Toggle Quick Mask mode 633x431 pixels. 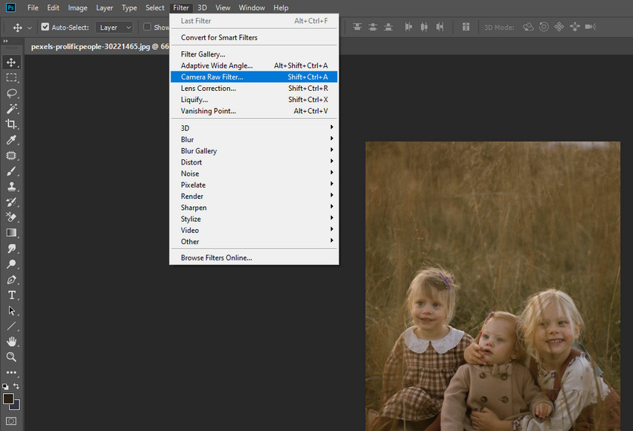pos(11,421)
